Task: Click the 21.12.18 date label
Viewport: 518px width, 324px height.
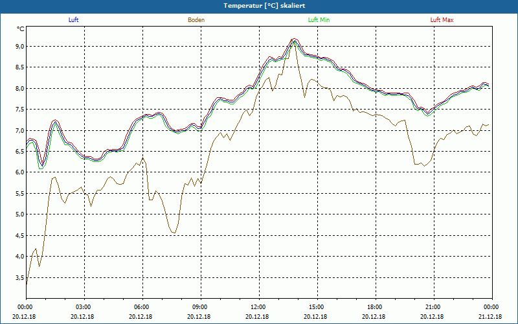Action: 490,317
